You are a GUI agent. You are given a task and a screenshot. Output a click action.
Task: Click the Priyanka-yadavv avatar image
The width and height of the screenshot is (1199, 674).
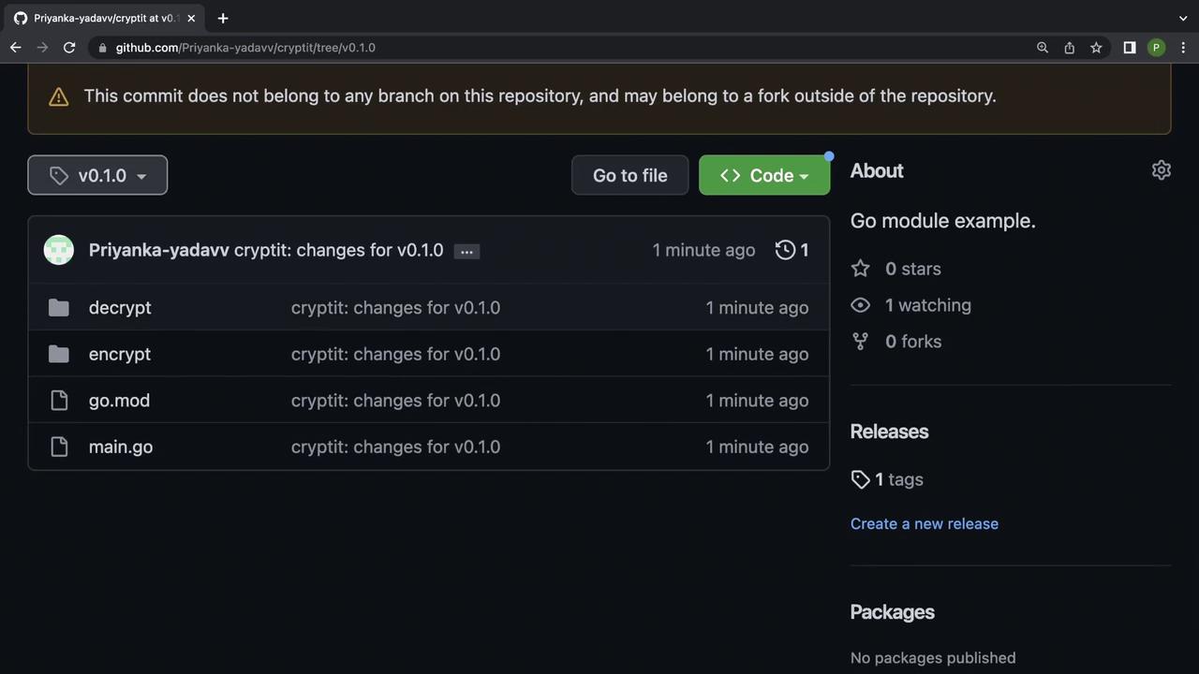click(59, 250)
